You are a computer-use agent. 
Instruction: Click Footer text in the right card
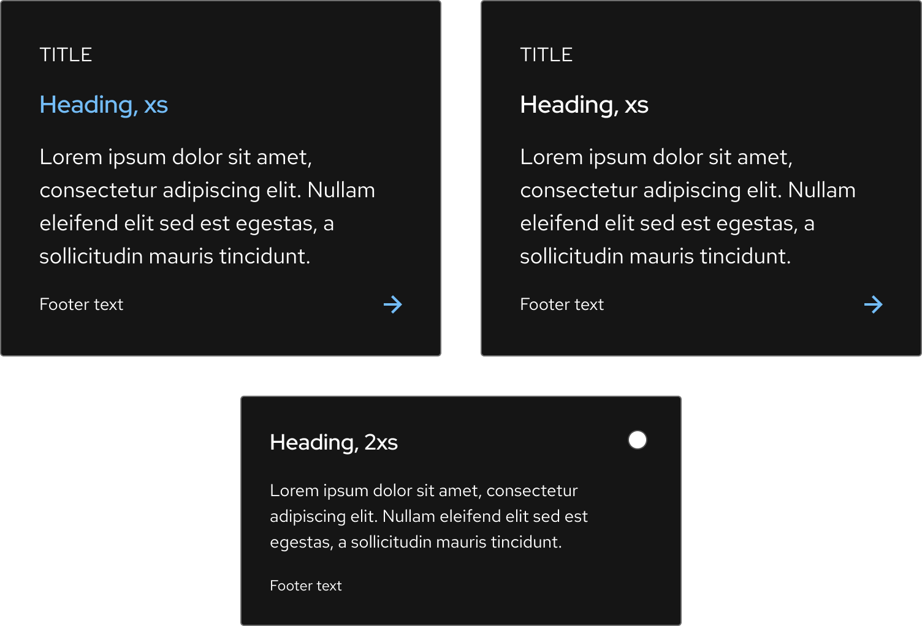point(562,304)
